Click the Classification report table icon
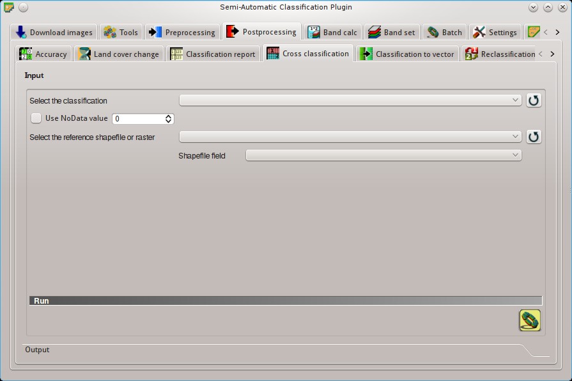Screen dimensions: 572x381 point(176,54)
